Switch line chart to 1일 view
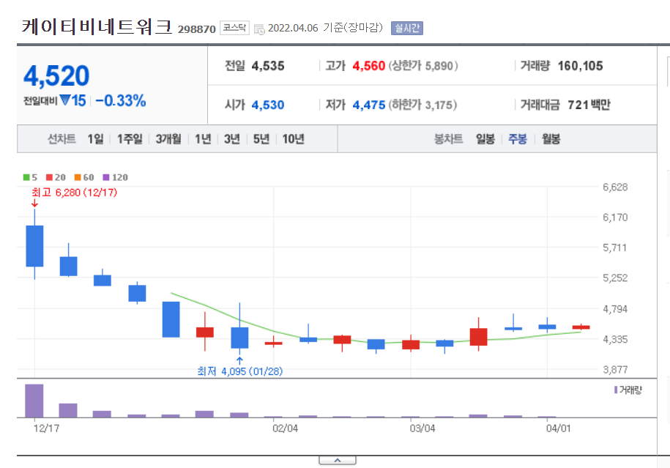 point(95,139)
